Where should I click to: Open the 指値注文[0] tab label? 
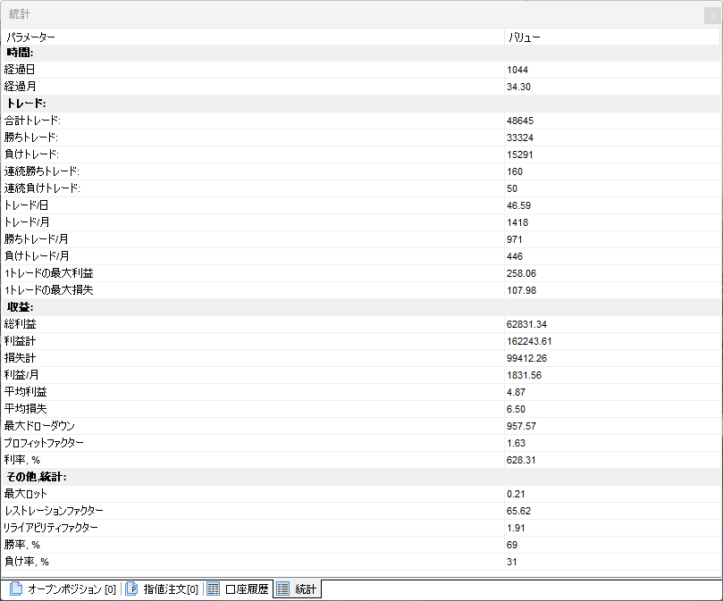(x=171, y=589)
